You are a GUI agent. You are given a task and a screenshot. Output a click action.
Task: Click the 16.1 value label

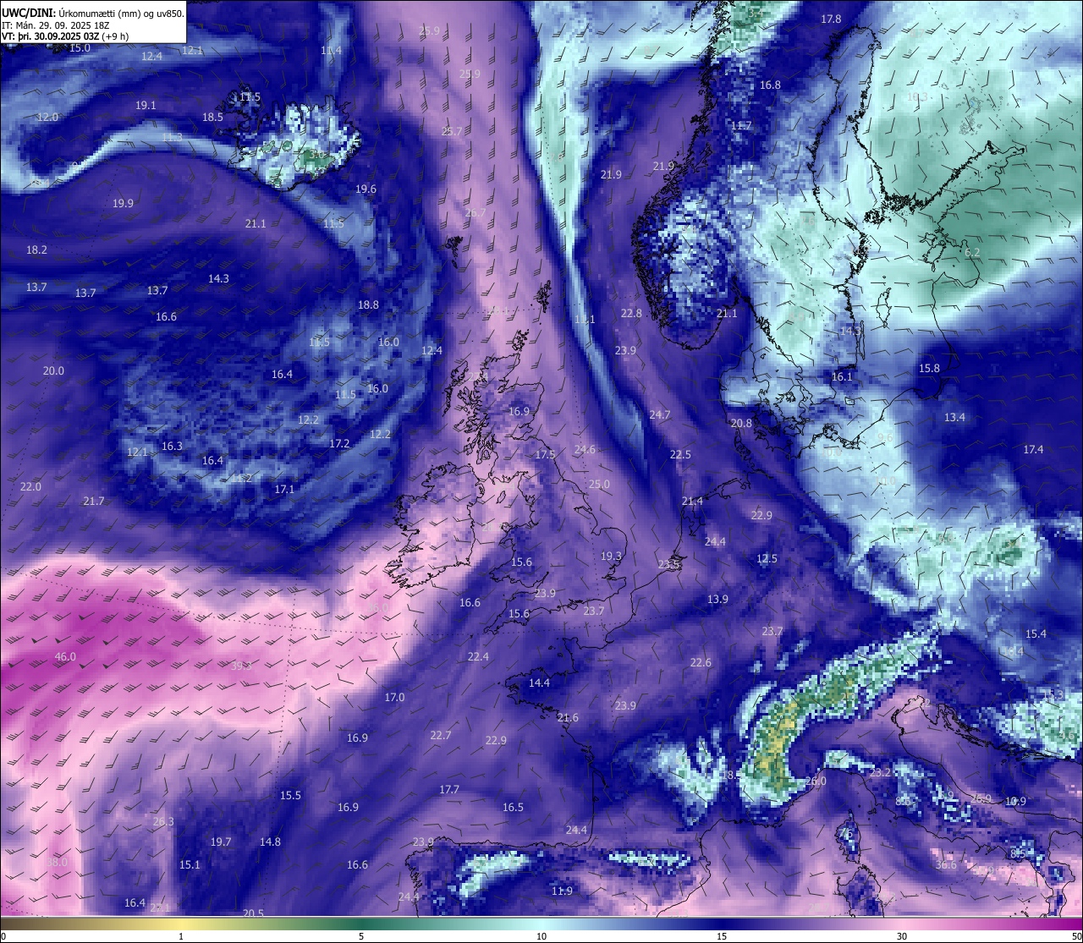pos(842,377)
